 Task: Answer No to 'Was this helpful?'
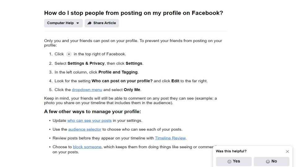[x=271, y=161]
